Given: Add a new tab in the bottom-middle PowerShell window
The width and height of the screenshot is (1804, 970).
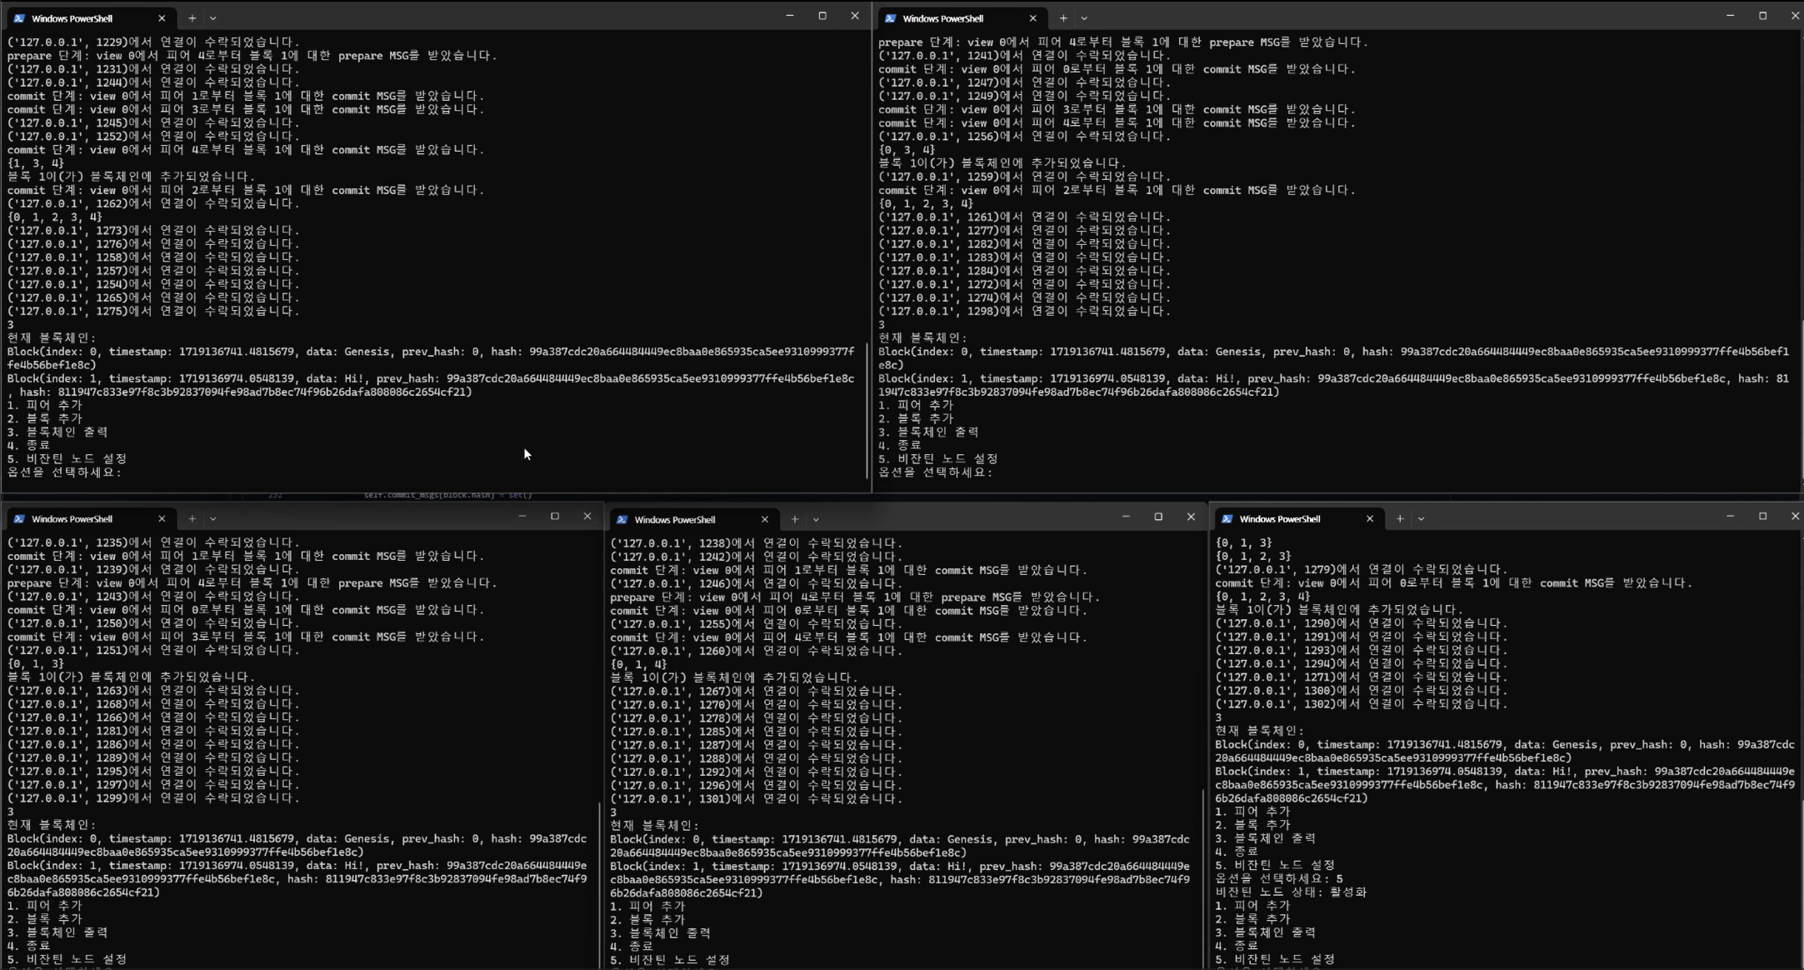Looking at the screenshot, I should pos(795,519).
